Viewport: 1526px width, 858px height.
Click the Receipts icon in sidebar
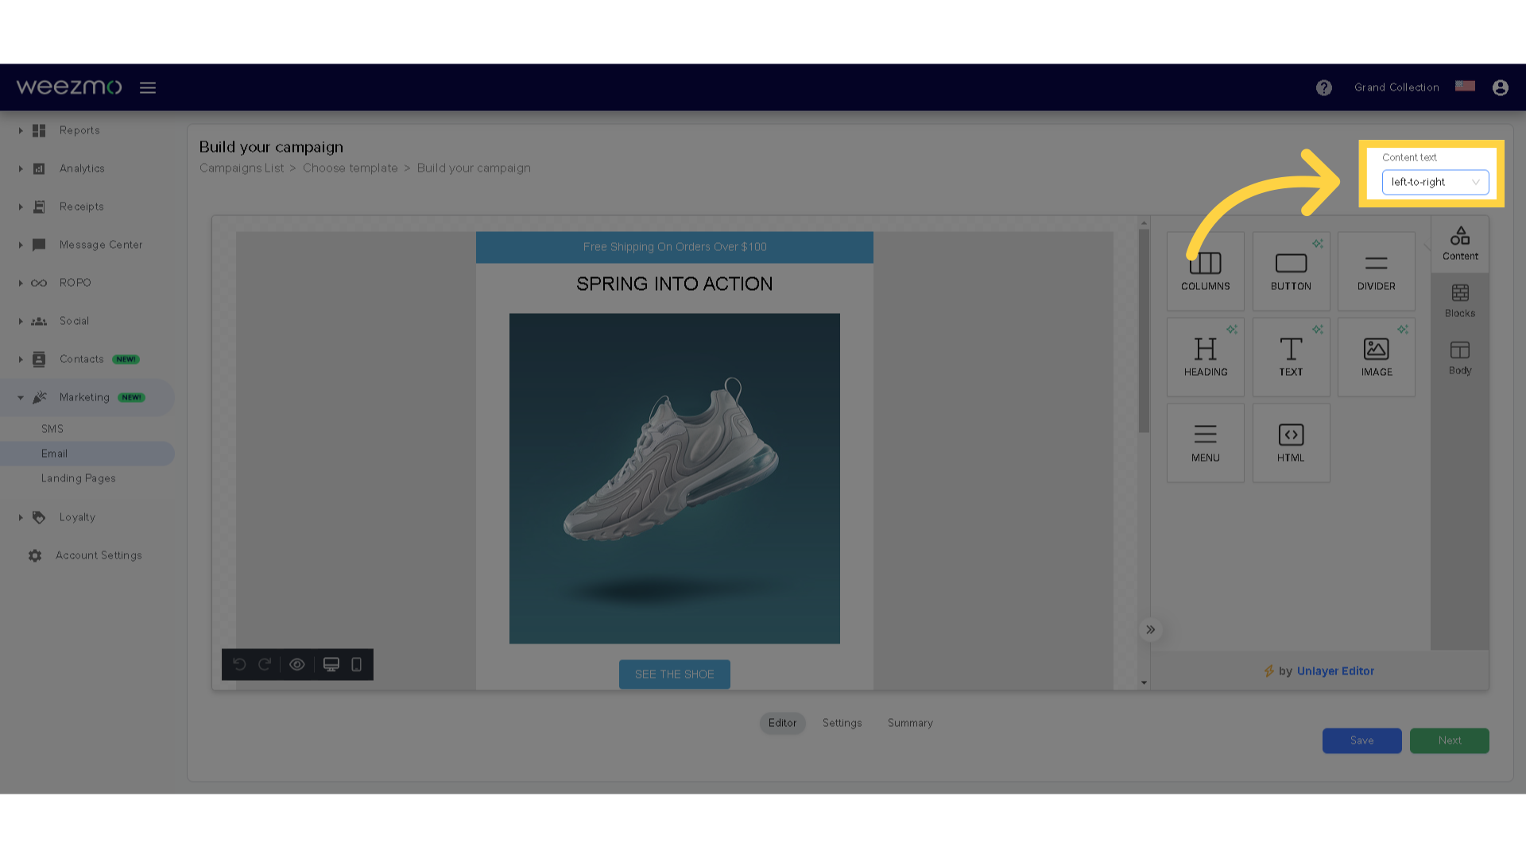click(x=39, y=207)
